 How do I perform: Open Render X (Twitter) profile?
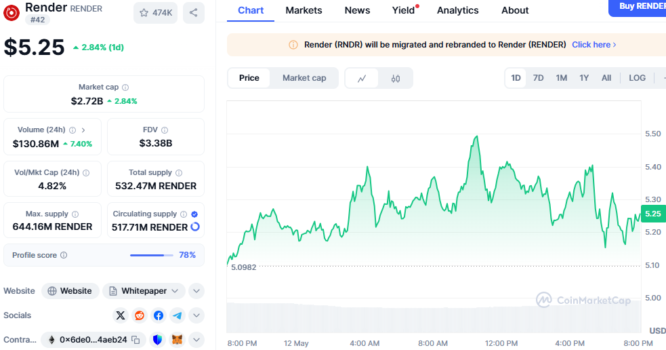click(121, 315)
